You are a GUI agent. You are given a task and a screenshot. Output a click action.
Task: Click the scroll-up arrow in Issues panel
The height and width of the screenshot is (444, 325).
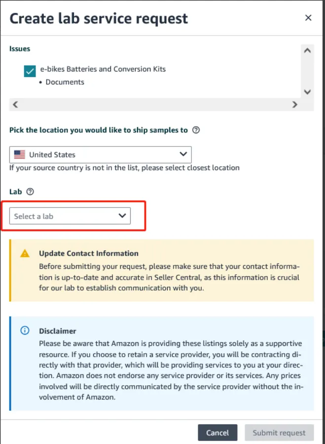(x=307, y=50)
